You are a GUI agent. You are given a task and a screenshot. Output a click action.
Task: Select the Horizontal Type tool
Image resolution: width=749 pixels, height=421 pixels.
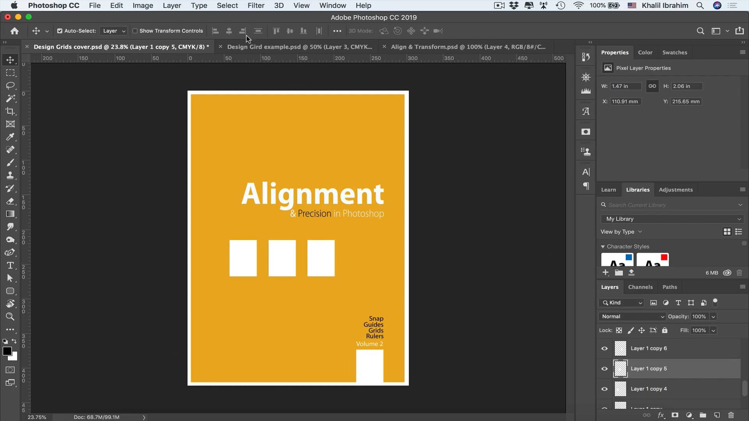10,265
